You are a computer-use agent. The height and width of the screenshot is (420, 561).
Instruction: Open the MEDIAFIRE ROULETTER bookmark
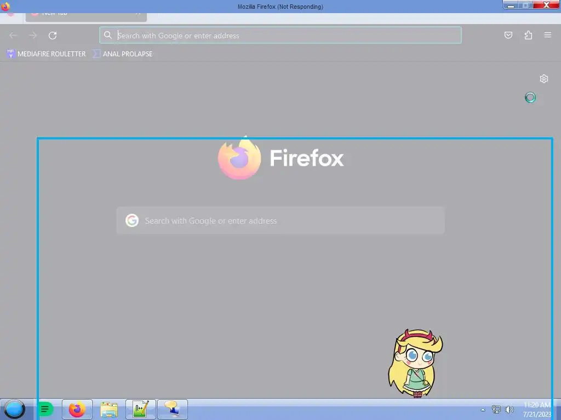(x=46, y=54)
